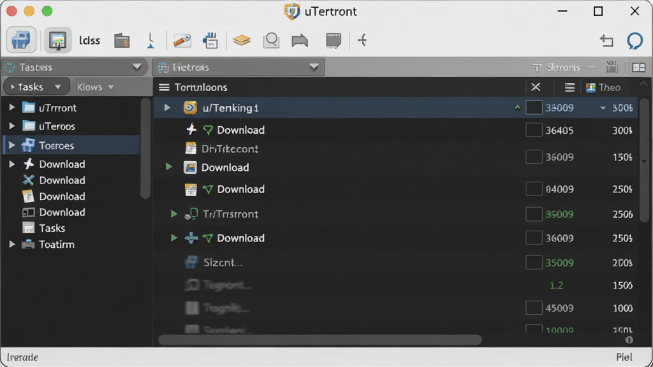Screen dimensions: 653x367
Task: Click the Piel status bar text
Action: tap(624, 357)
